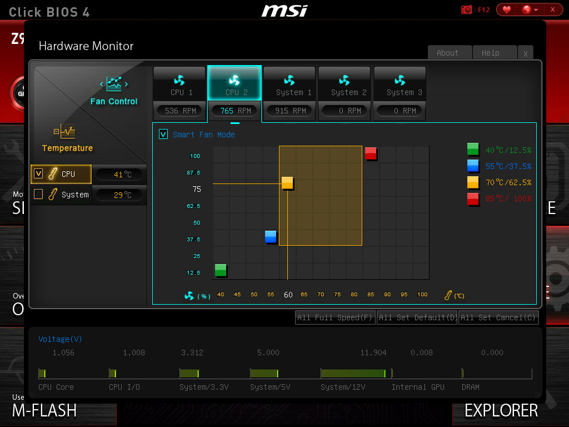Click the yellow fan curve point on graph
The image size is (569, 427).
click(287, 183)
